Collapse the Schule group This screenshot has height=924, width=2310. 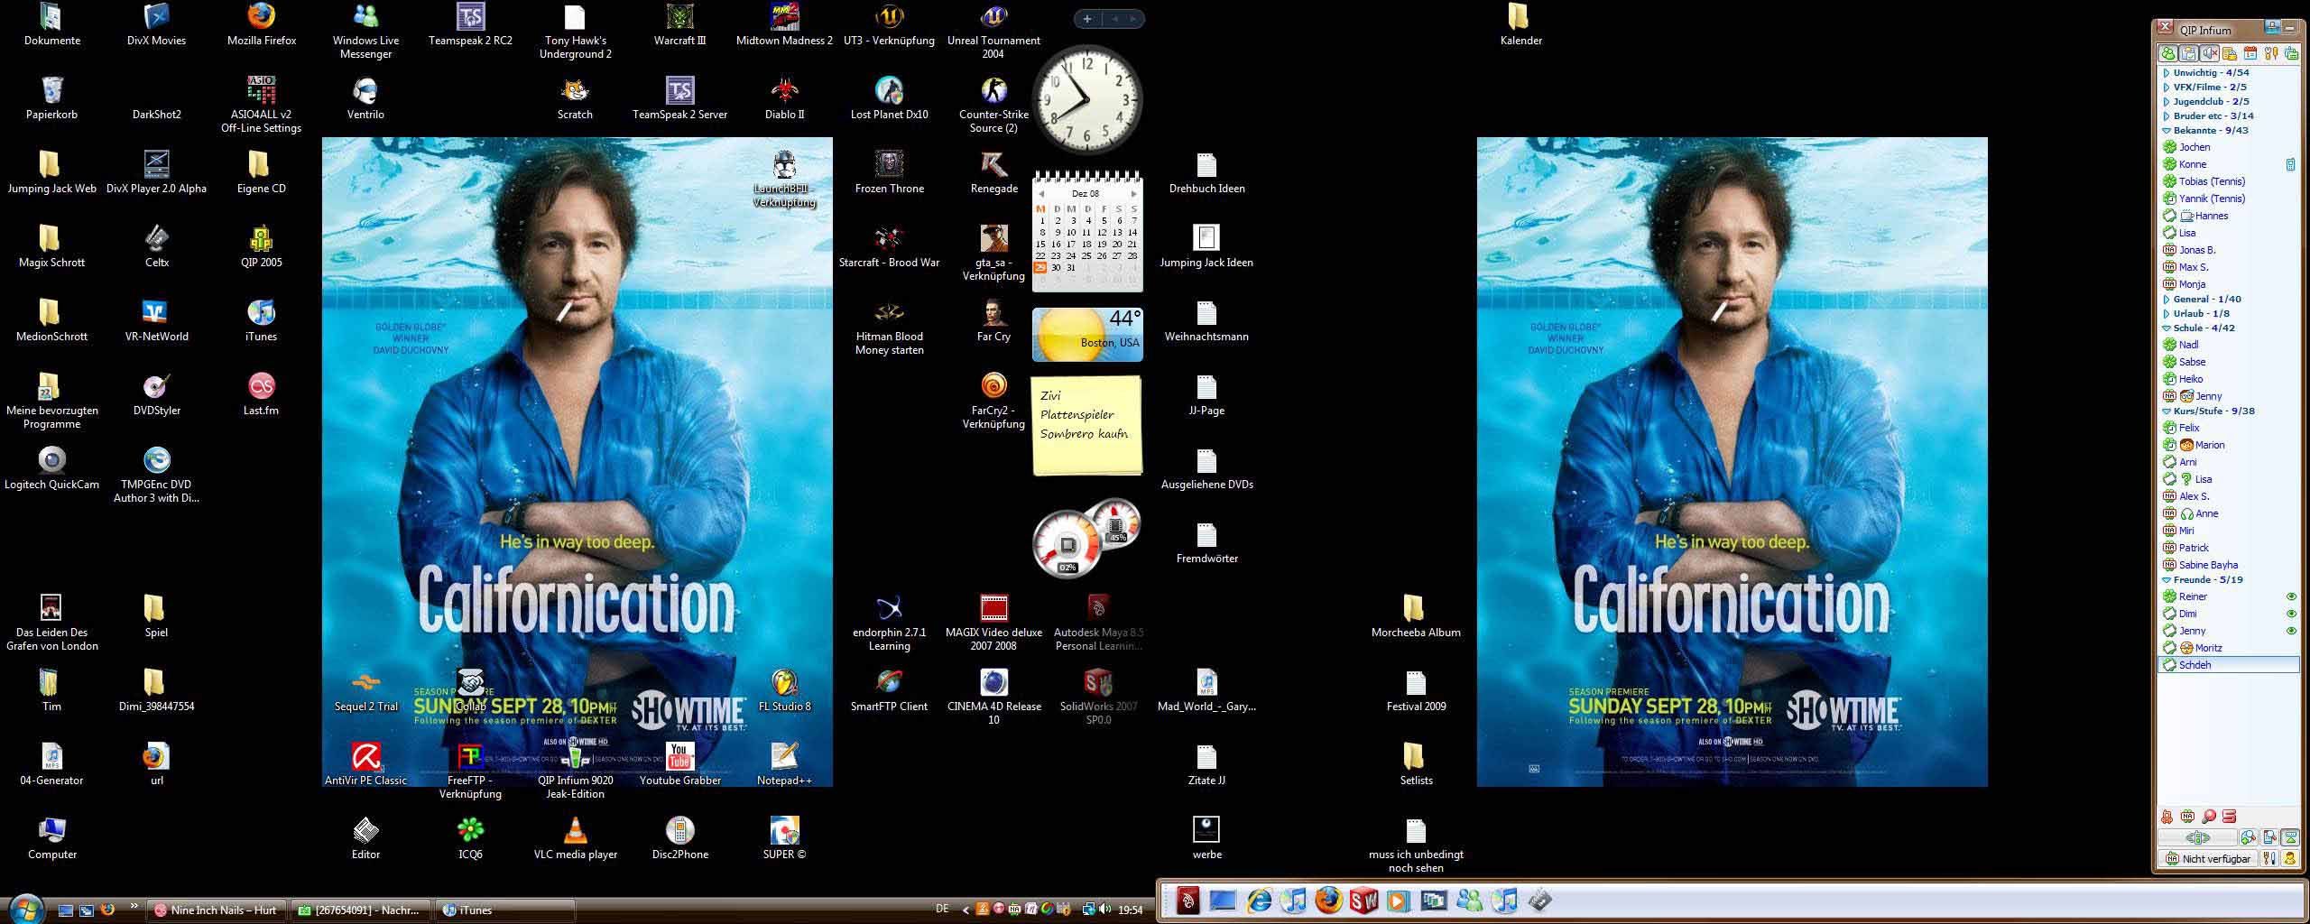(x=2167, y=328)
